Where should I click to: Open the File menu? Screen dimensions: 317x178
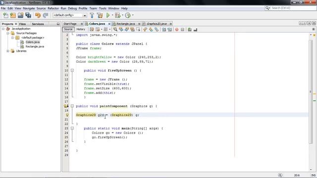coord(3,8)
